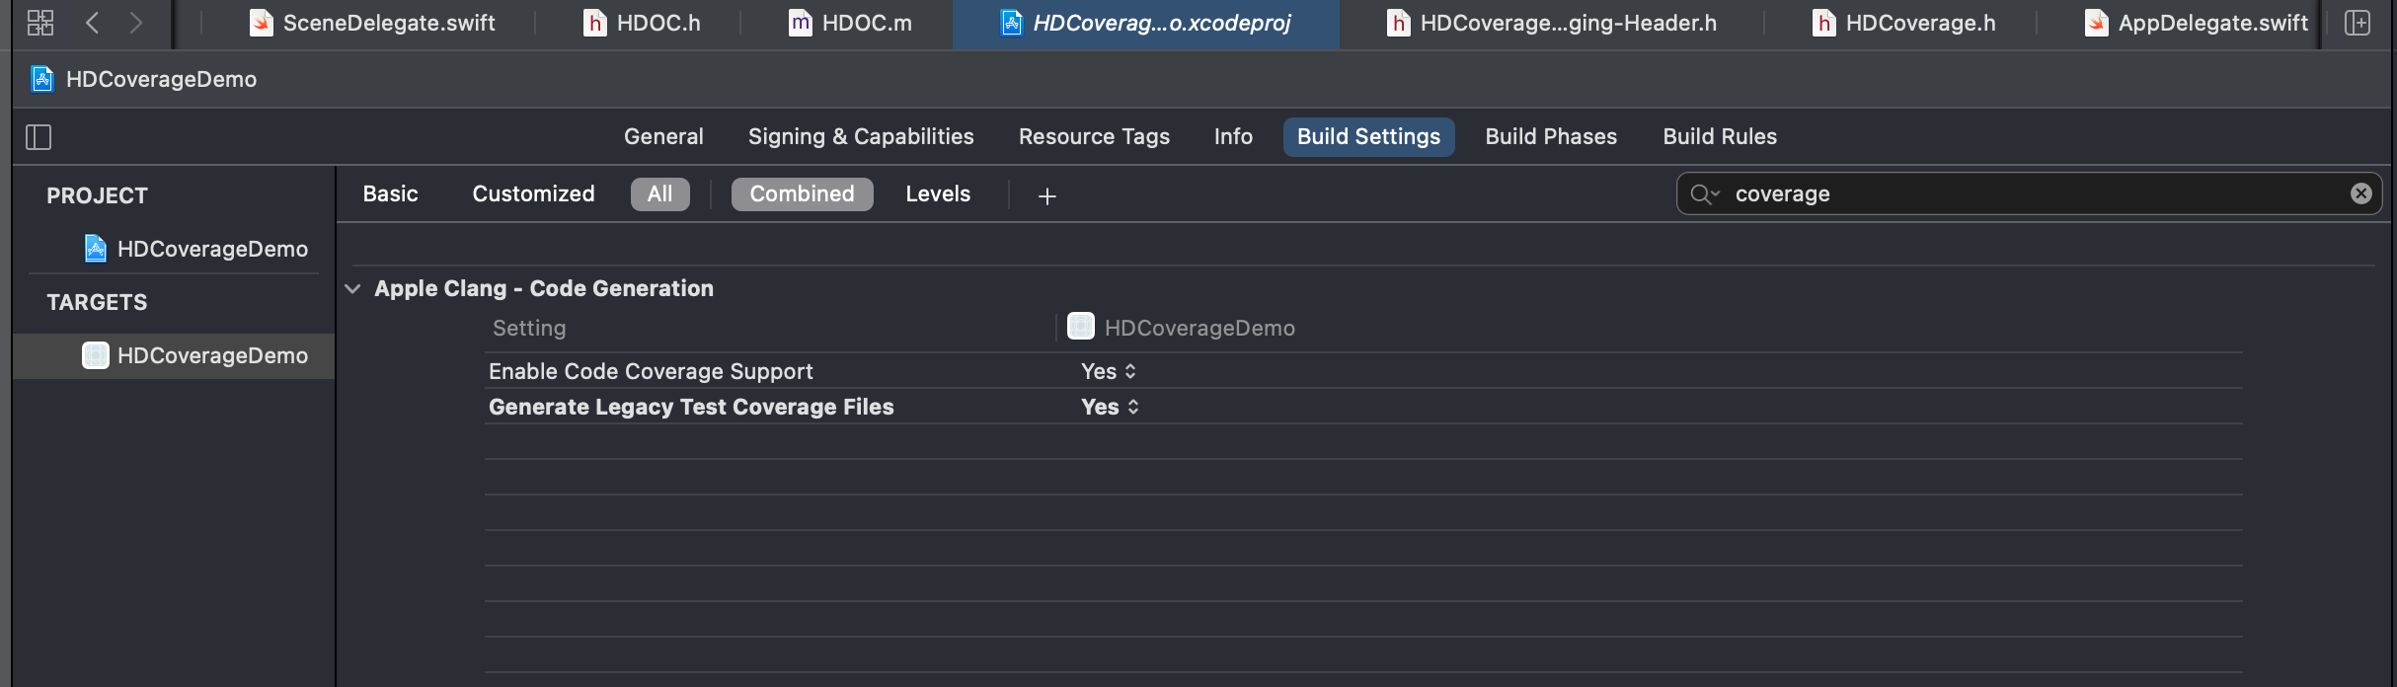Click the Apple Clang - Code Generation heading
Image resolution: width=2397 pixels, height=687 pixels.
click(x=544, y=288)
